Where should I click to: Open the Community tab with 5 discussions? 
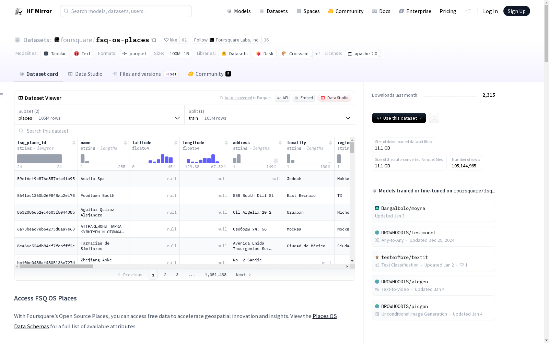click(209, 74)
